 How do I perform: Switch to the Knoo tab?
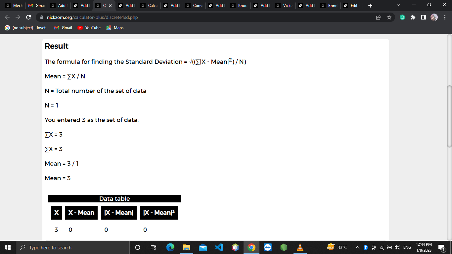(x=239, y=6)
